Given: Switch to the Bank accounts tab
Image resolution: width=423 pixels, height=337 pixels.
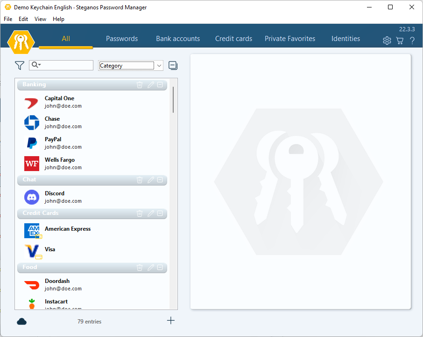Looking at the screenshot, I should click(178, 39).
